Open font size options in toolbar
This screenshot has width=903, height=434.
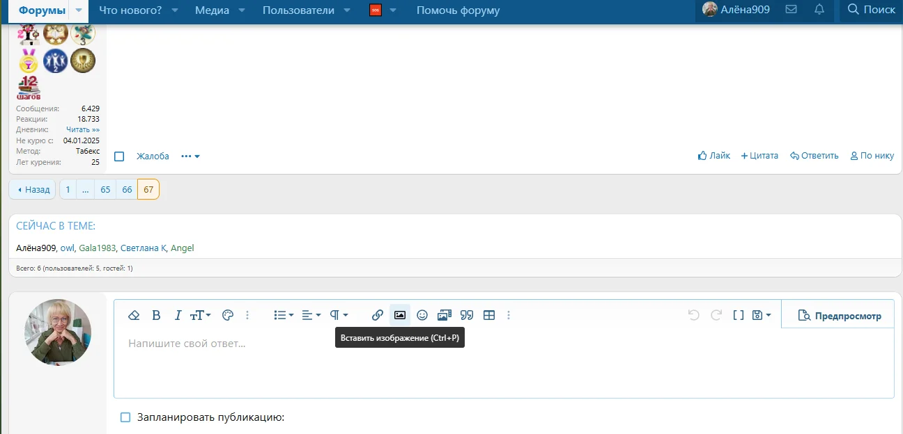click(x=200, y=315)
